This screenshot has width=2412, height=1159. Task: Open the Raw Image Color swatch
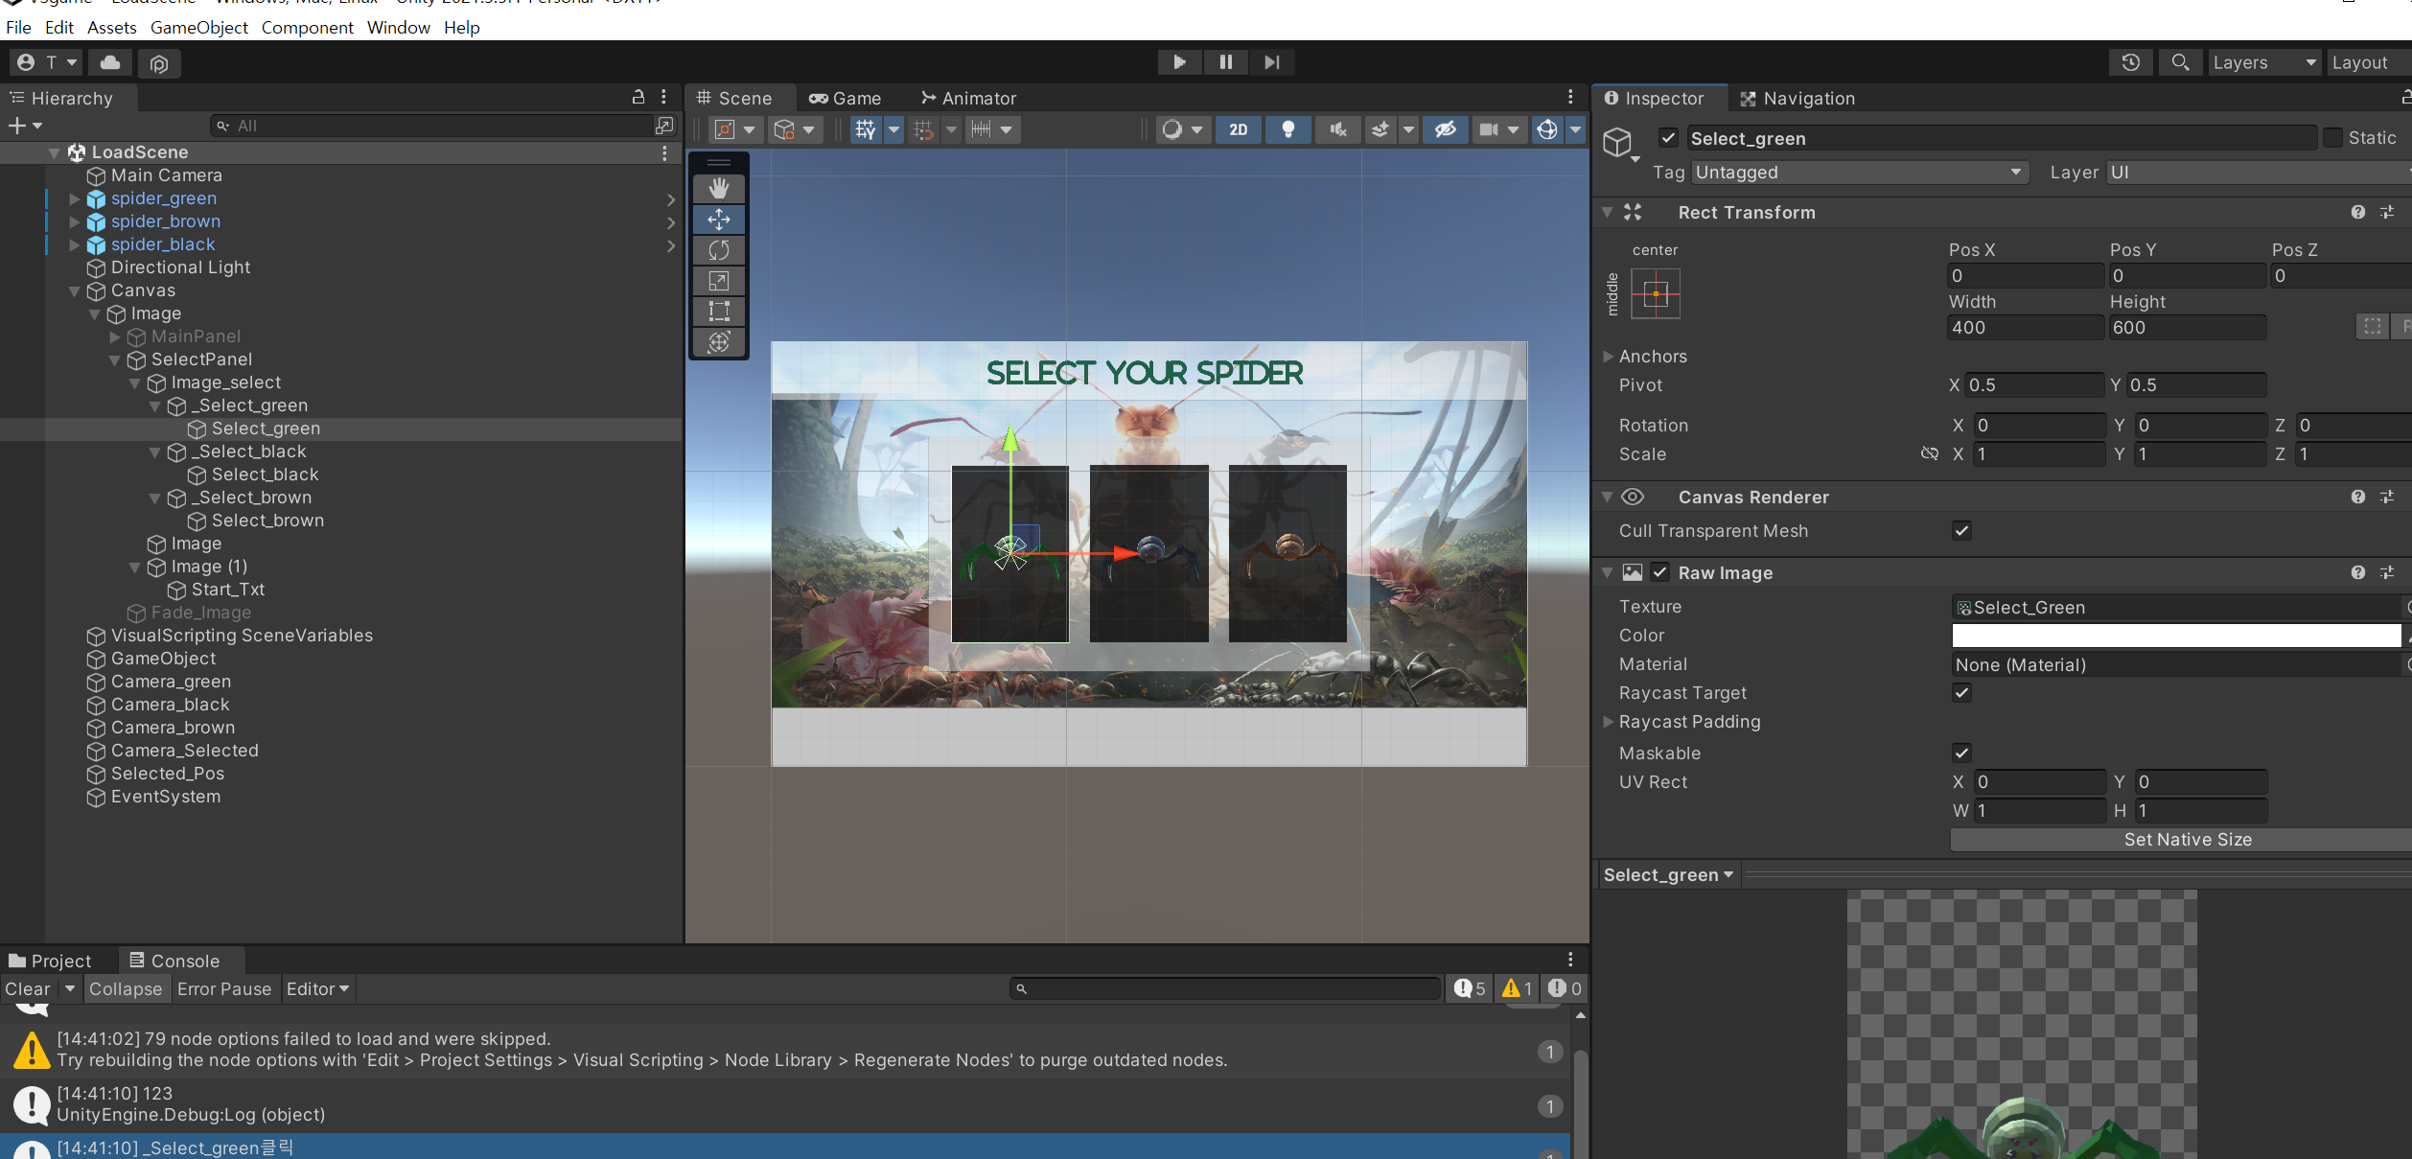point(2175,636)
